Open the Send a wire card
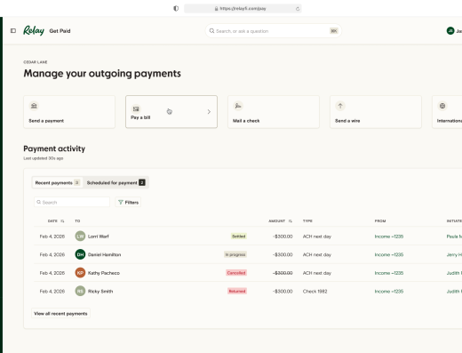The height and width of the screenshot is (353, 462). (x=376, y=112)
